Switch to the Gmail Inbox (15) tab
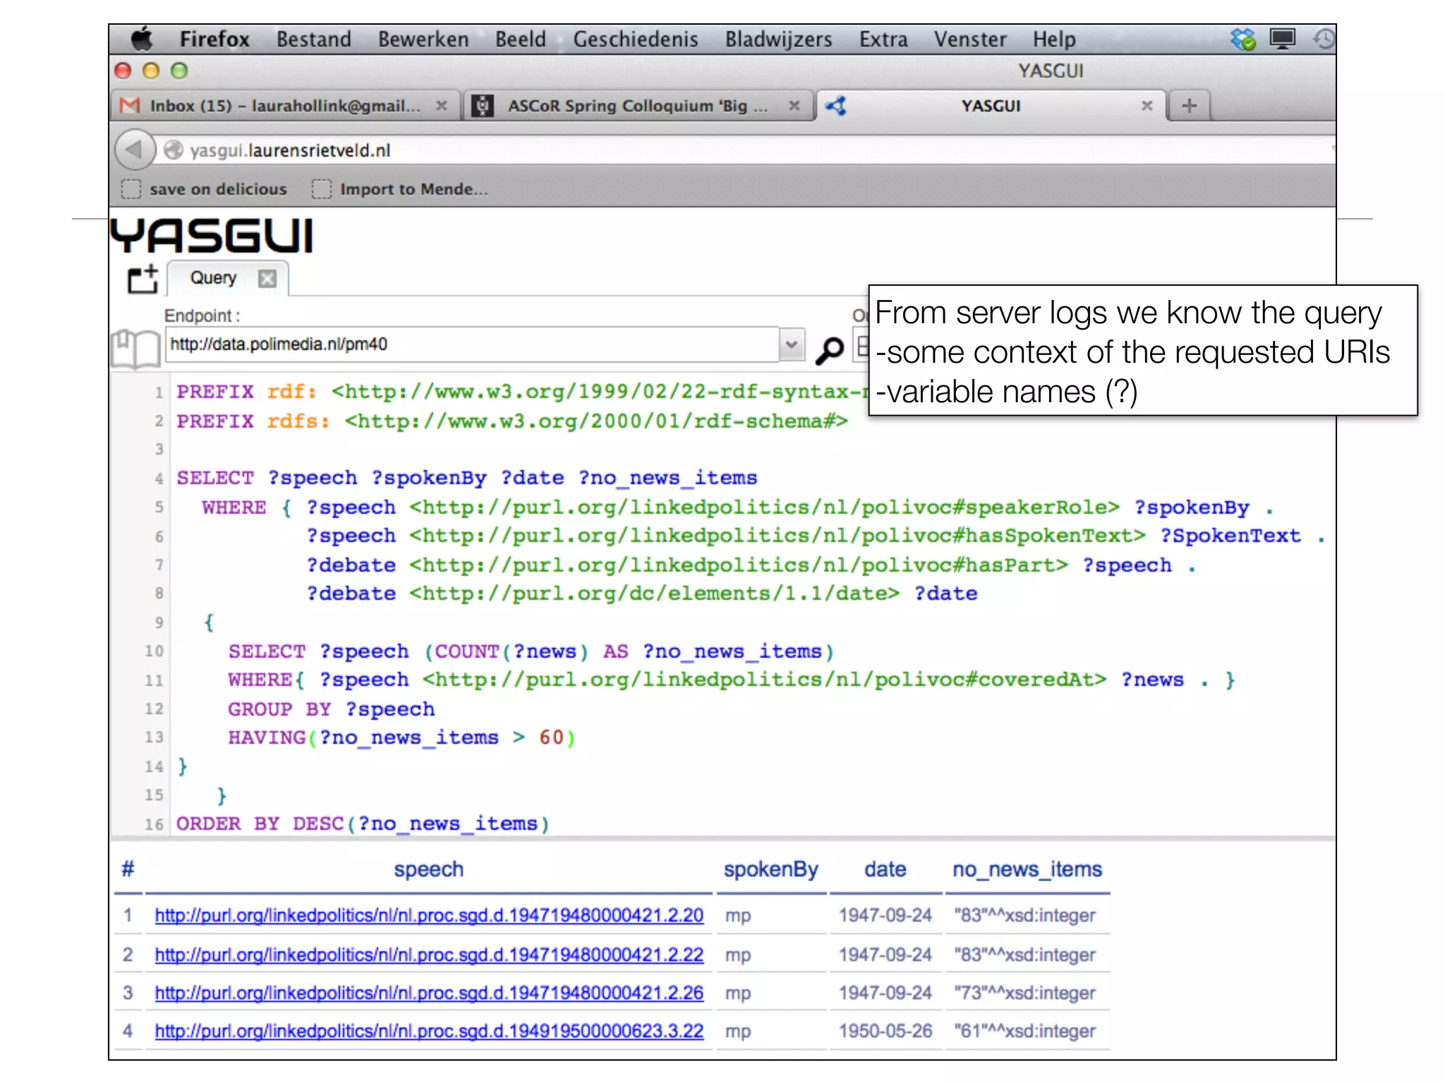Viewport: 1445px width, 1084px height. click(284, 106)
